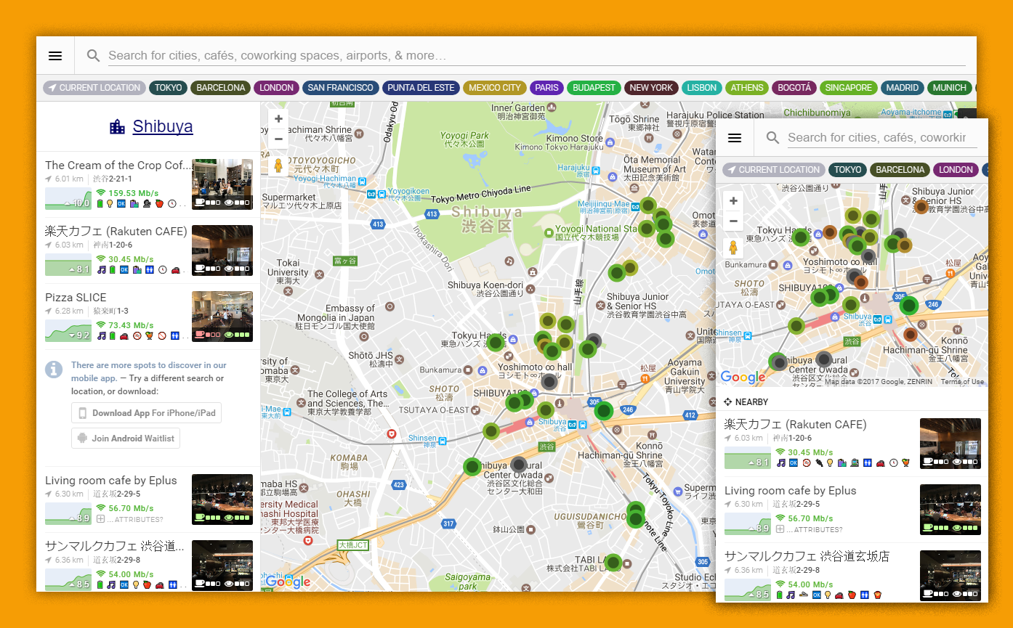The image size is (1013, 628).
Task: Click the Wi-Fi signal icon beside 159.53 Mb/s
Action: point(100,193)
